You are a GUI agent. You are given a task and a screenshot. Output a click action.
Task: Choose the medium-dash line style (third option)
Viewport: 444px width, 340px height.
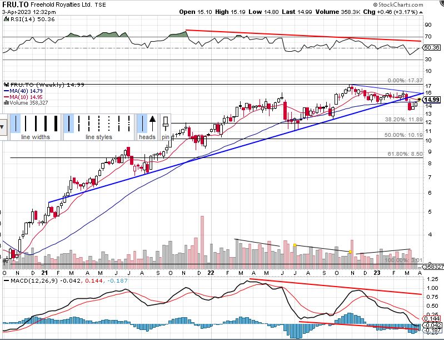(89, 124)
